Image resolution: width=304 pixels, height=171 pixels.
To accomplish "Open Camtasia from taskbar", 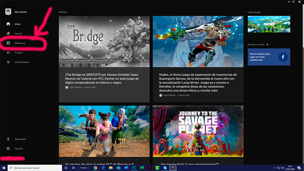I will tap(157, 168).
